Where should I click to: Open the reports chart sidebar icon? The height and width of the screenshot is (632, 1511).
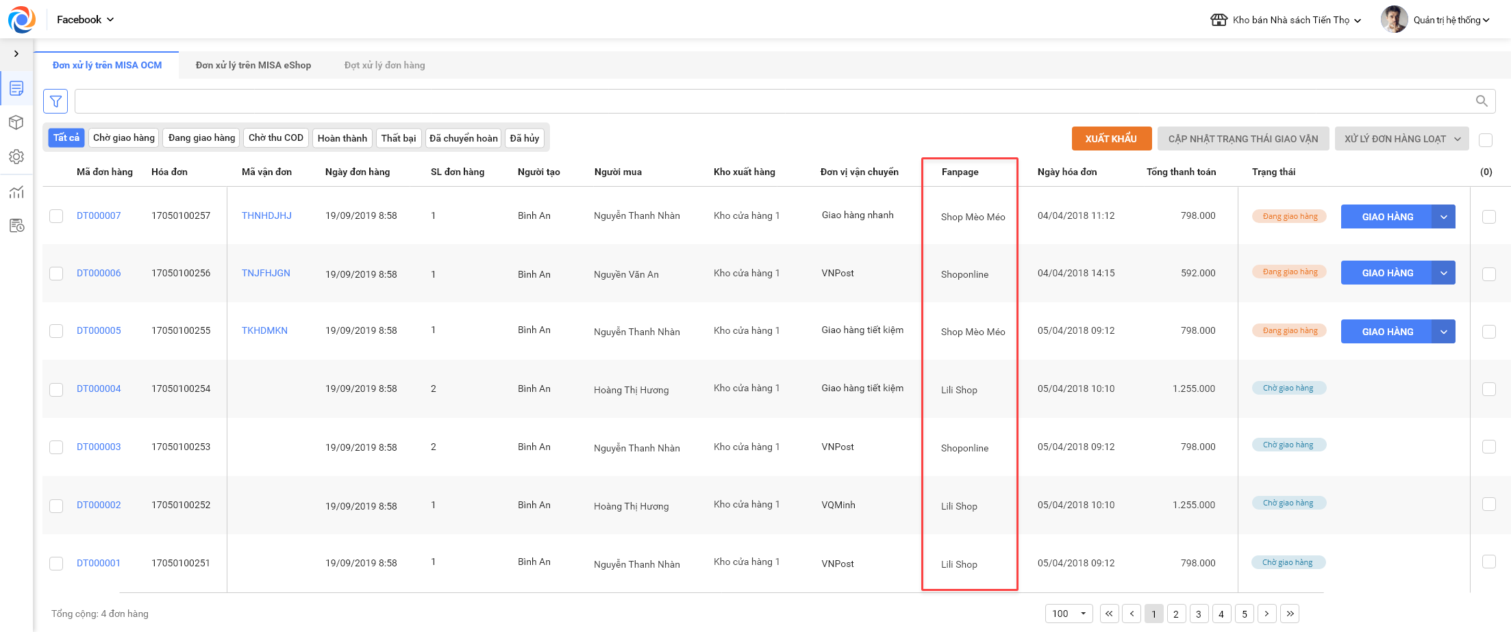(16, 192)
